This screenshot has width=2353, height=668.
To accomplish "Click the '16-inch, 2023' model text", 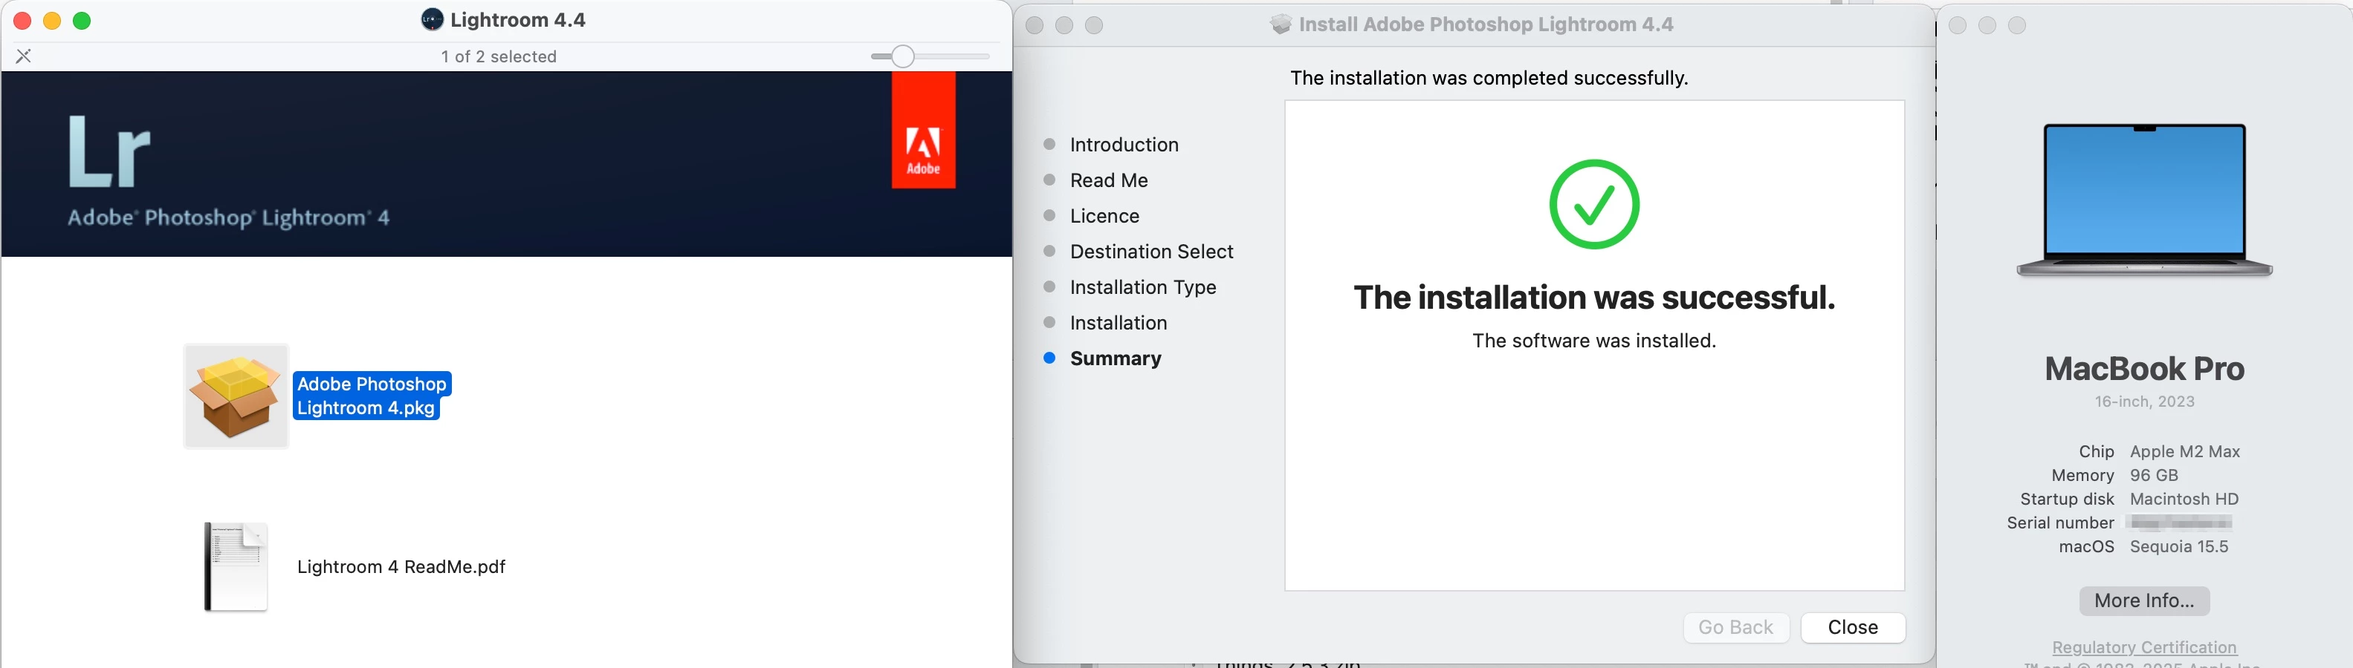I will 2144,402.
